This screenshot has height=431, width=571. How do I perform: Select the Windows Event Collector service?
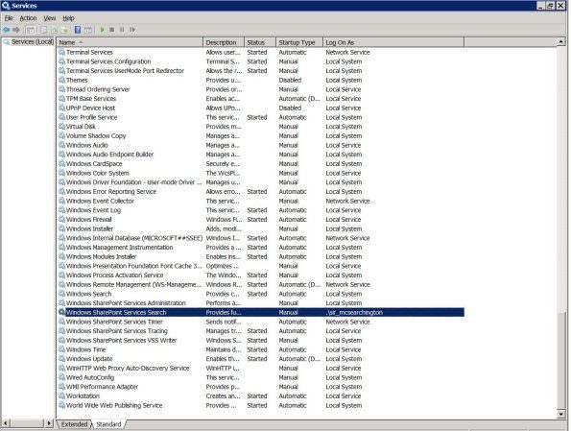(x=261, y=201)
